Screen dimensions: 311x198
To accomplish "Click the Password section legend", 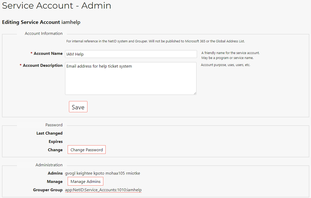I will [x=54, y=125].
